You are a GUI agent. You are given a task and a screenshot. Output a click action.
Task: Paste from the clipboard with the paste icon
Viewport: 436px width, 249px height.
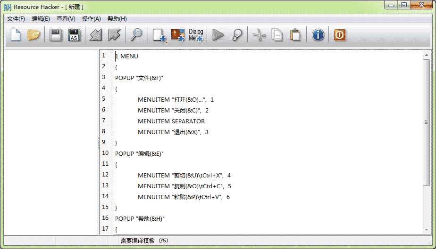295,35
